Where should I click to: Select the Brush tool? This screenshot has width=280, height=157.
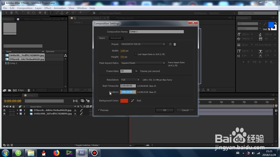click(57, 13)
